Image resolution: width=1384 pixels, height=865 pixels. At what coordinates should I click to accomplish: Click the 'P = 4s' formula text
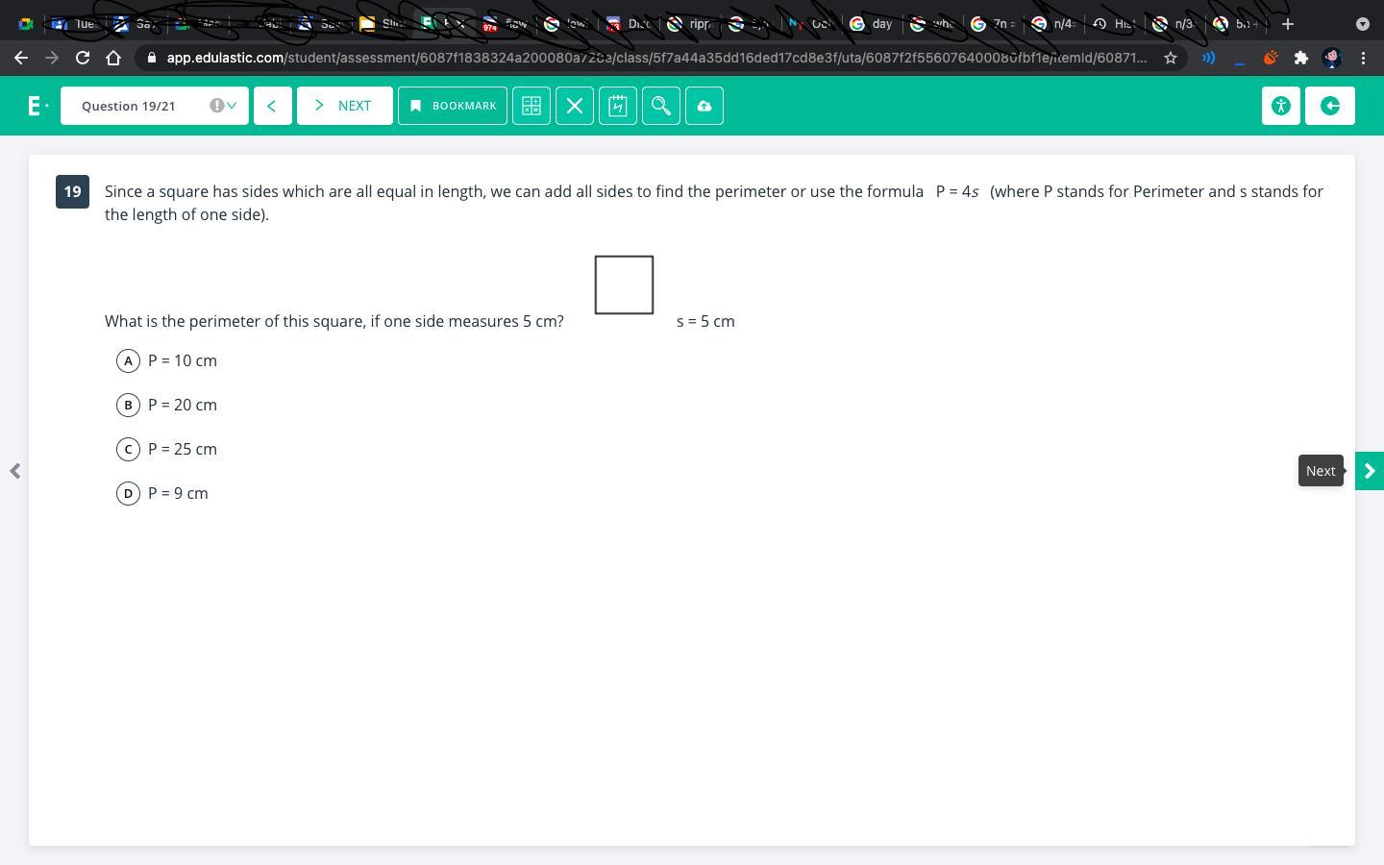coord(957,191)
